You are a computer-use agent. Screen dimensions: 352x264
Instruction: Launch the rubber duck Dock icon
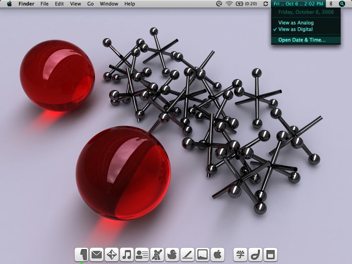(x=172, y=255)
